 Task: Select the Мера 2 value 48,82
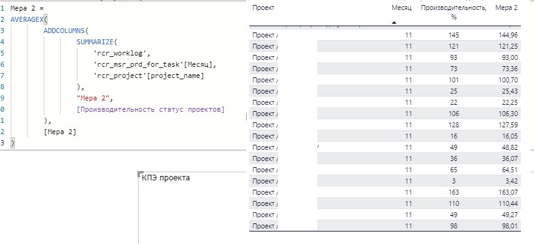[x=510, y=147]
